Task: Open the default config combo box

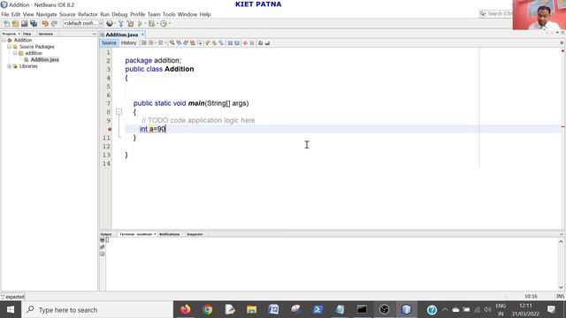Action: pos(83,24)
